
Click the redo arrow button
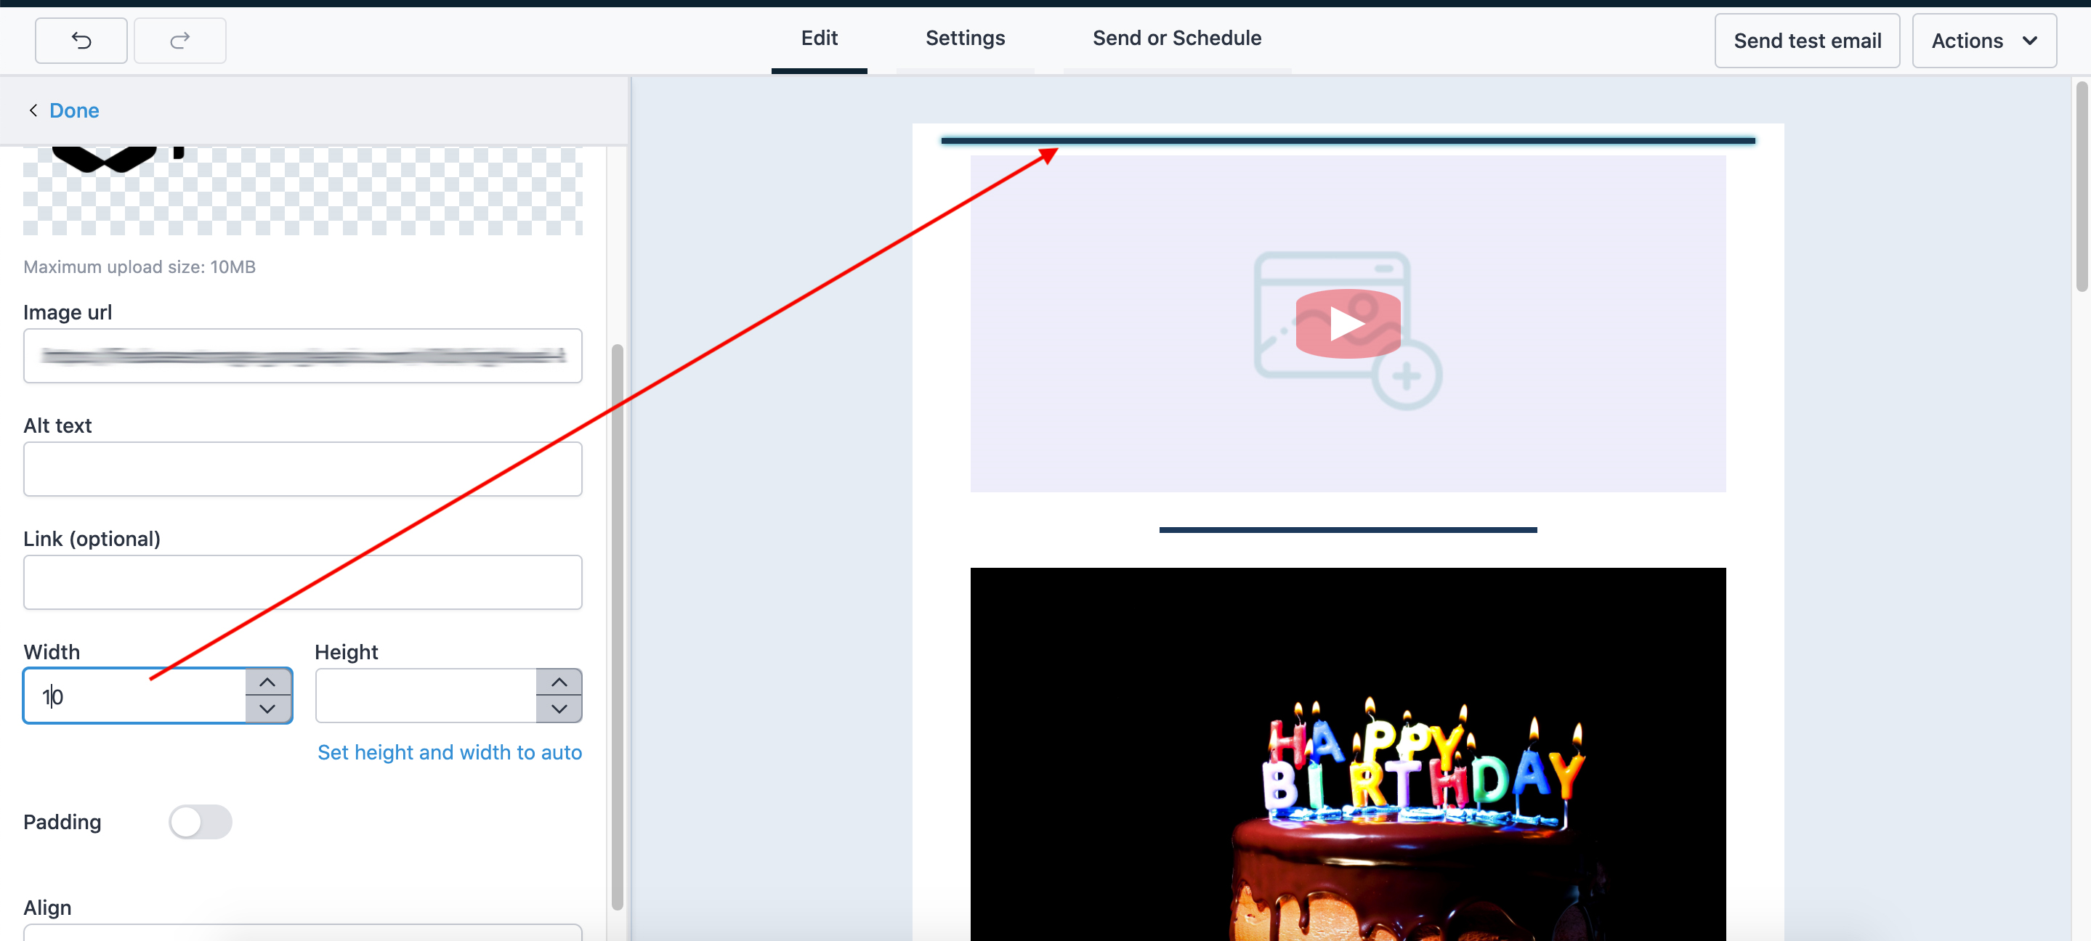[x=179, y=40]
